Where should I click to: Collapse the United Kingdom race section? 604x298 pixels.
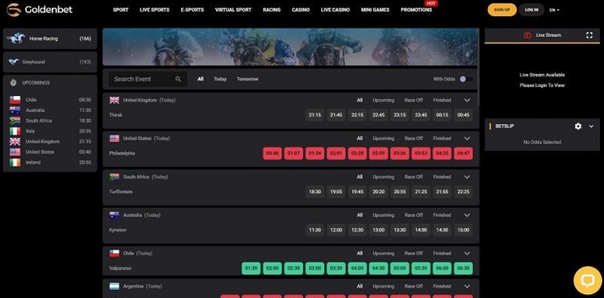click(467, 100)
